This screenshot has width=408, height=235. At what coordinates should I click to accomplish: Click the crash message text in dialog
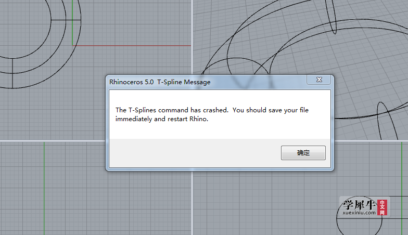pyautogui.click(x=212, y=114)
